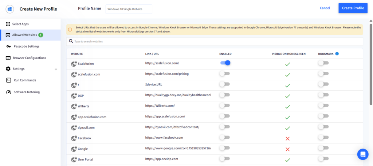Click the vertical scrollbar thumb
The height and width of the screenshot is (166, 373).
[x=370, y=64]
